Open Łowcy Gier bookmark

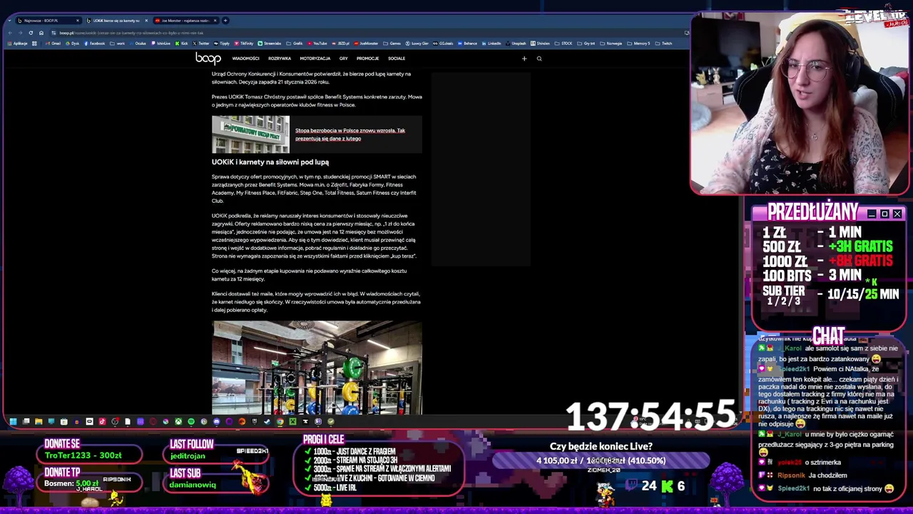417,44
